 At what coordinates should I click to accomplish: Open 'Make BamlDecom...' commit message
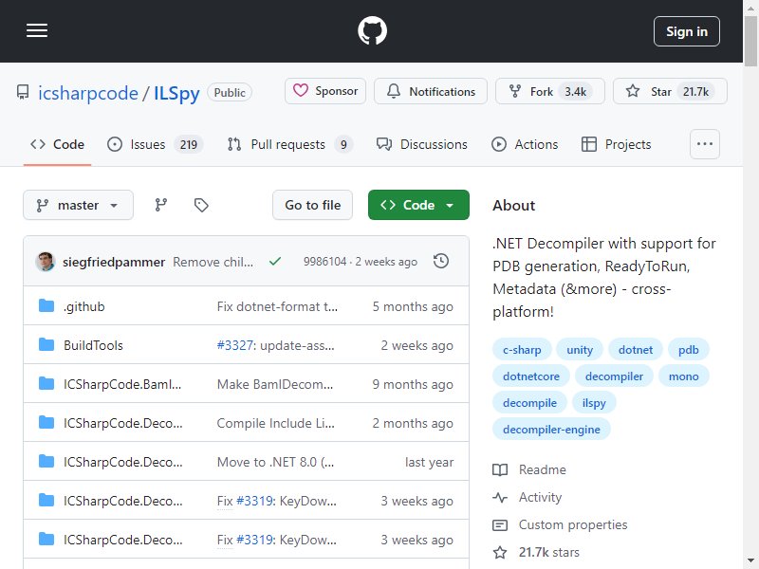pos(275,384)
